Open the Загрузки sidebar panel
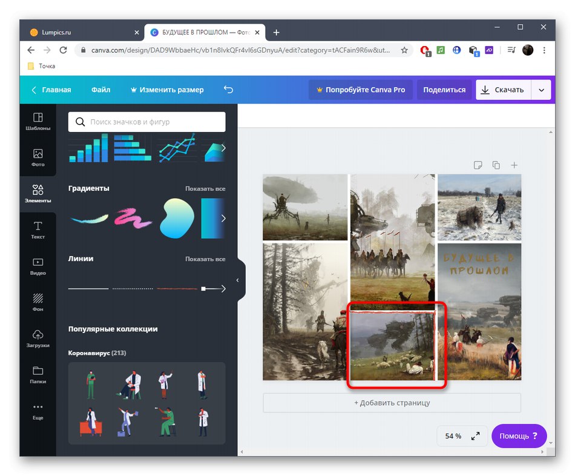 [38, 339]
